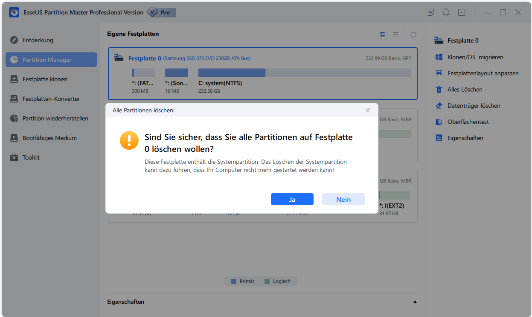
Task: Click the EaseUS app logo
Action: 14,12
